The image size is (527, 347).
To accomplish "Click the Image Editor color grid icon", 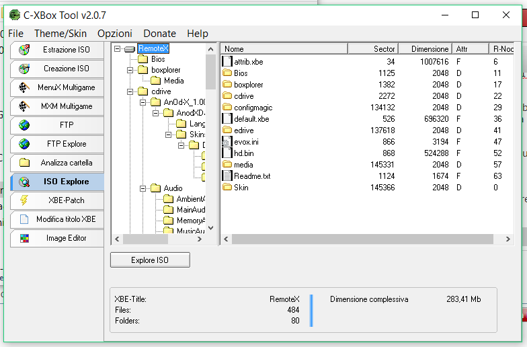I will (x=24, y=238).
